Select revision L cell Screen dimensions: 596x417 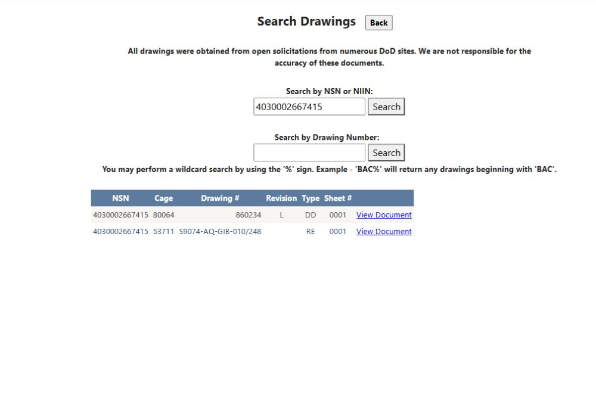point(281,215)
